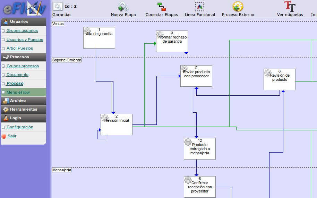This screenshot has width=317, height=198.
Task: Select the Conectar Etapas tool icon
Action: pyautogui.click(x=161, y=6)
